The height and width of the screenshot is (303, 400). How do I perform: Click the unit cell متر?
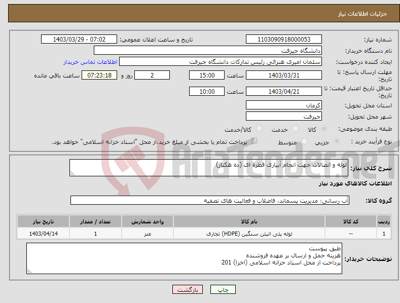click(x=148, y=234)
